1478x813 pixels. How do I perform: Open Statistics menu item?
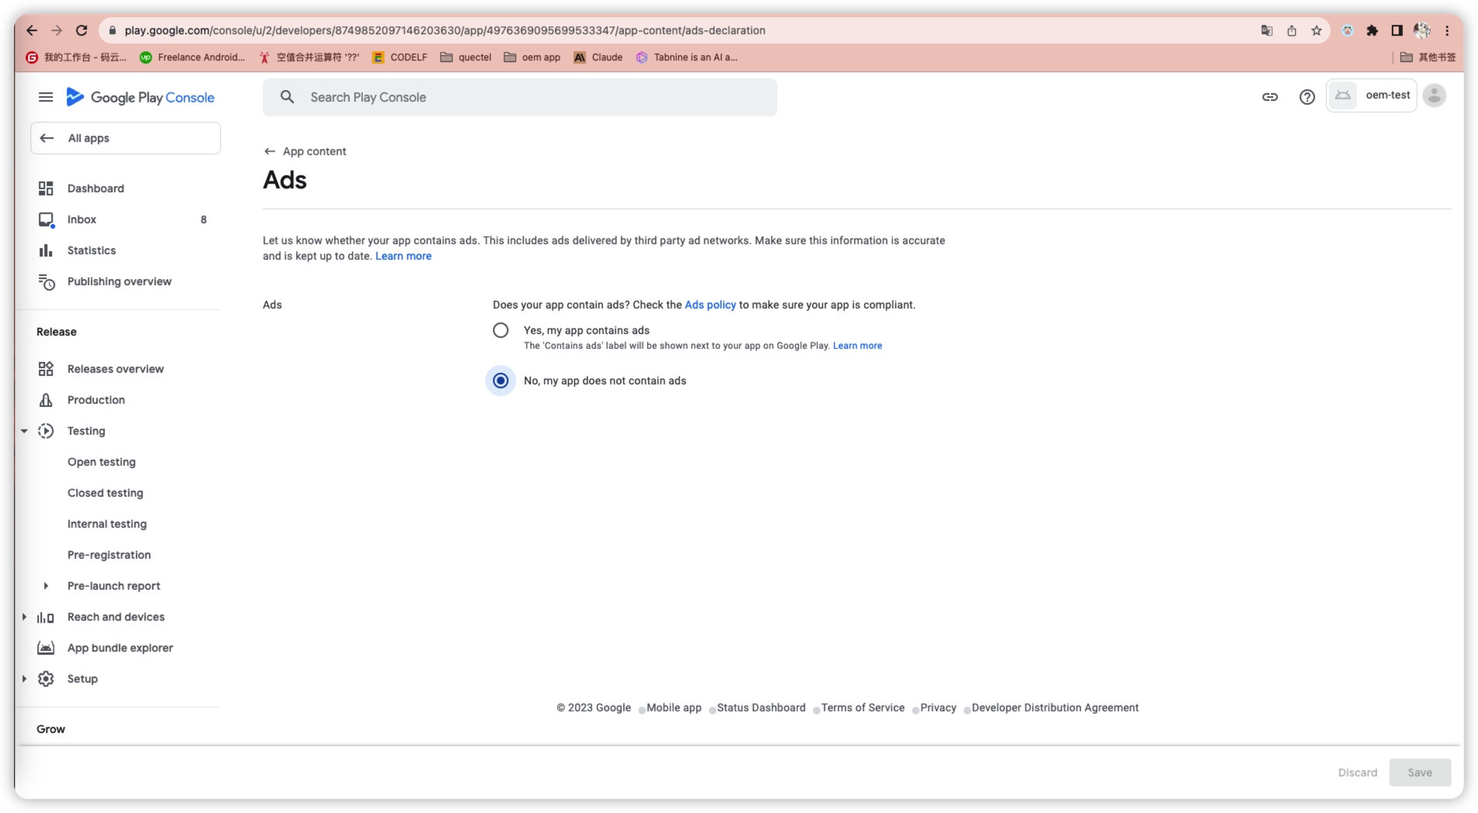click(91, 250)
